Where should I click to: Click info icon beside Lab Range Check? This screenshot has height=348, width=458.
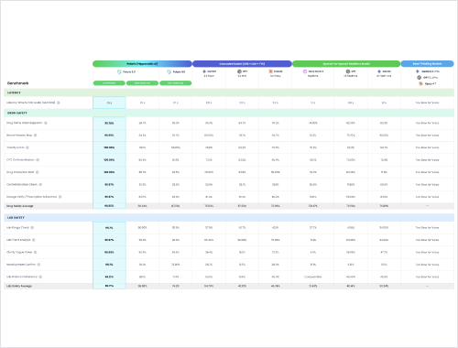(32, 228)
